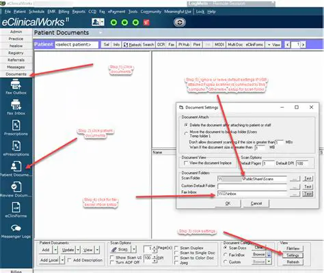Open the dropdown arrow next to Scan

134,249
